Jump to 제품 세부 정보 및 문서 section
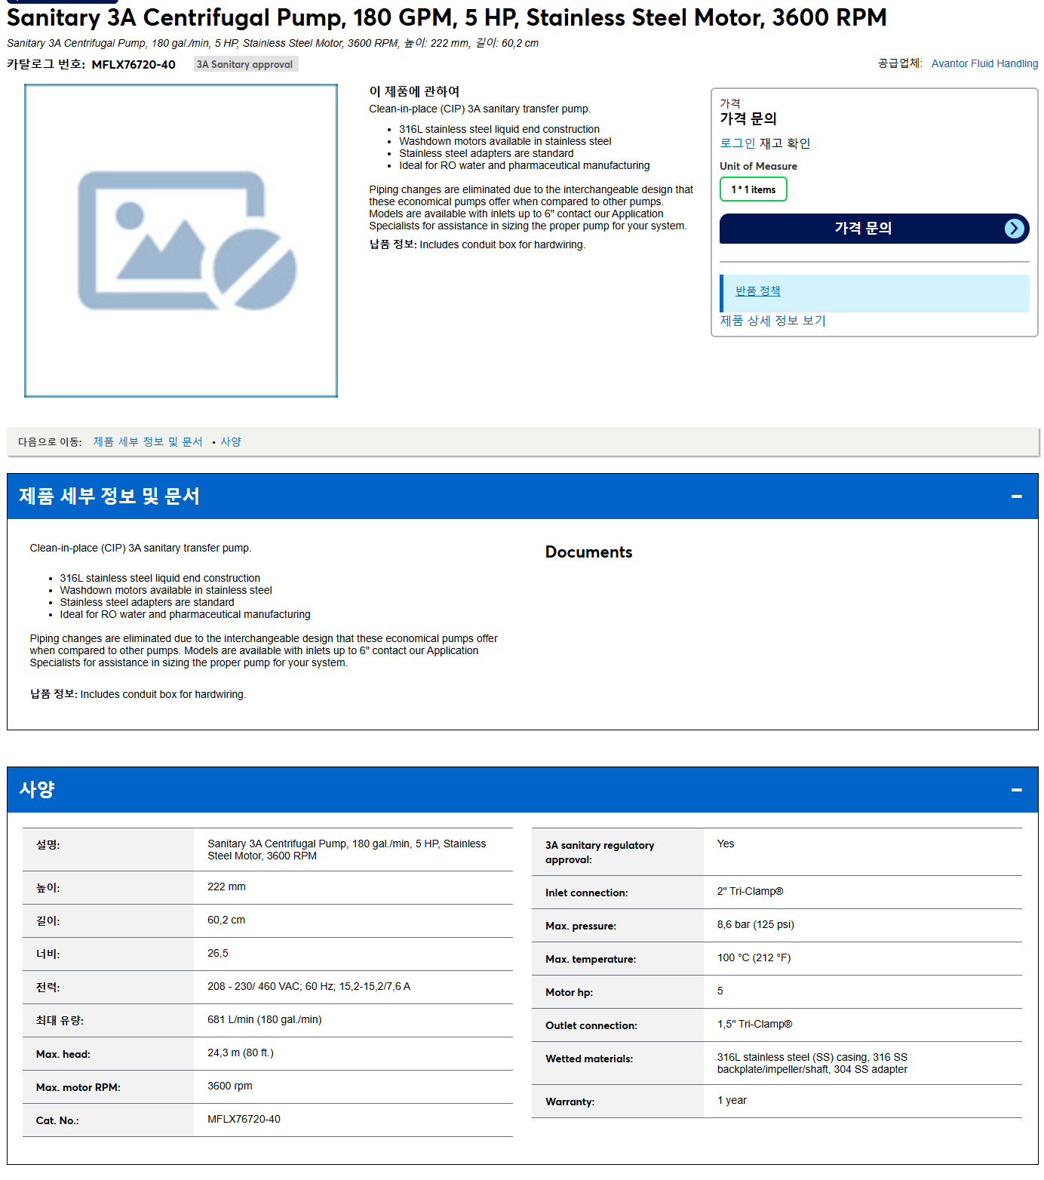This screenshot has height=1180, width=1044. [x=148, y=442]
